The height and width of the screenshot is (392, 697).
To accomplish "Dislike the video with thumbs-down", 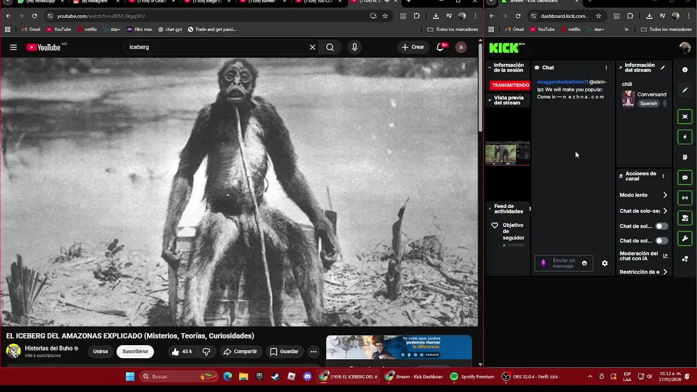I will click(206, 352).
